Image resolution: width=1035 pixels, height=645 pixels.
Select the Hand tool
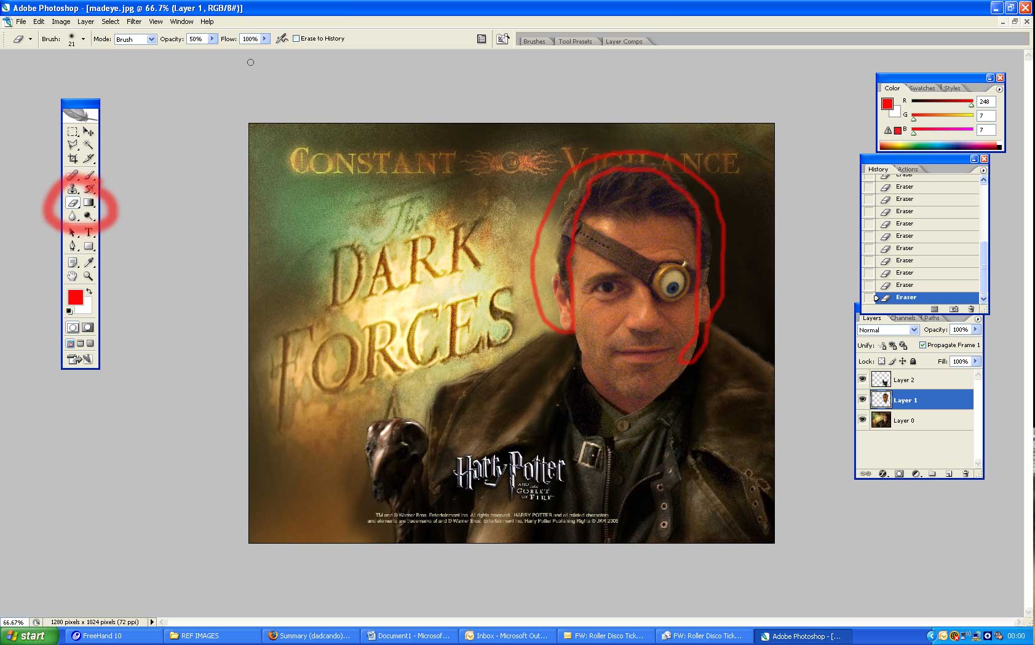click(x=73, y=276)
